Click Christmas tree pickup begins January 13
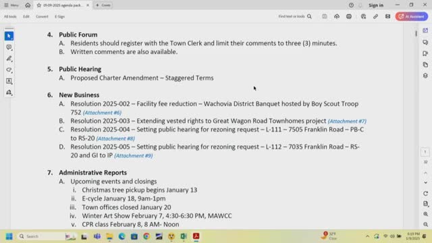 (140, 190)
